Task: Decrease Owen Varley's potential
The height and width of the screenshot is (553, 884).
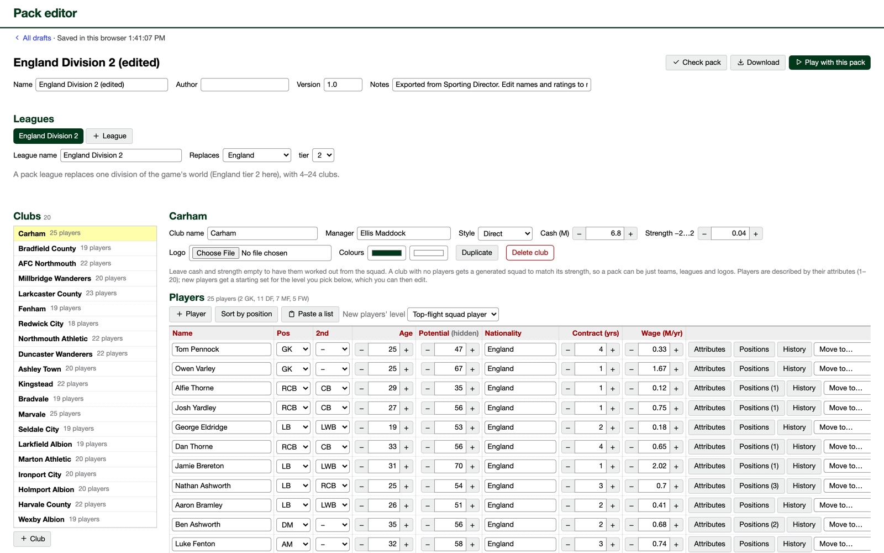Action: click(x=428, y=369)
